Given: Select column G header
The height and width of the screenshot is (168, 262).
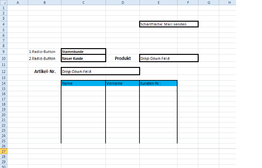Looking at the screenshot, I should (x=209, y=3).
